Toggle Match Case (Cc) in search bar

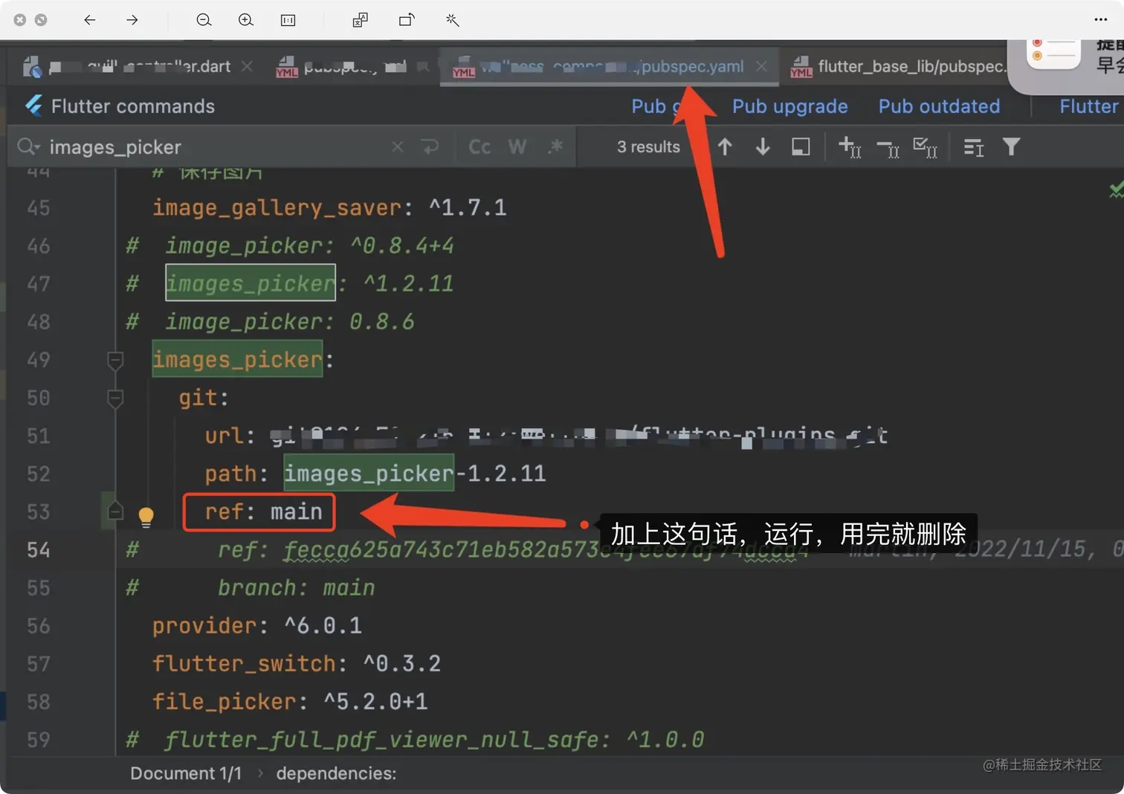coord(479,146)
